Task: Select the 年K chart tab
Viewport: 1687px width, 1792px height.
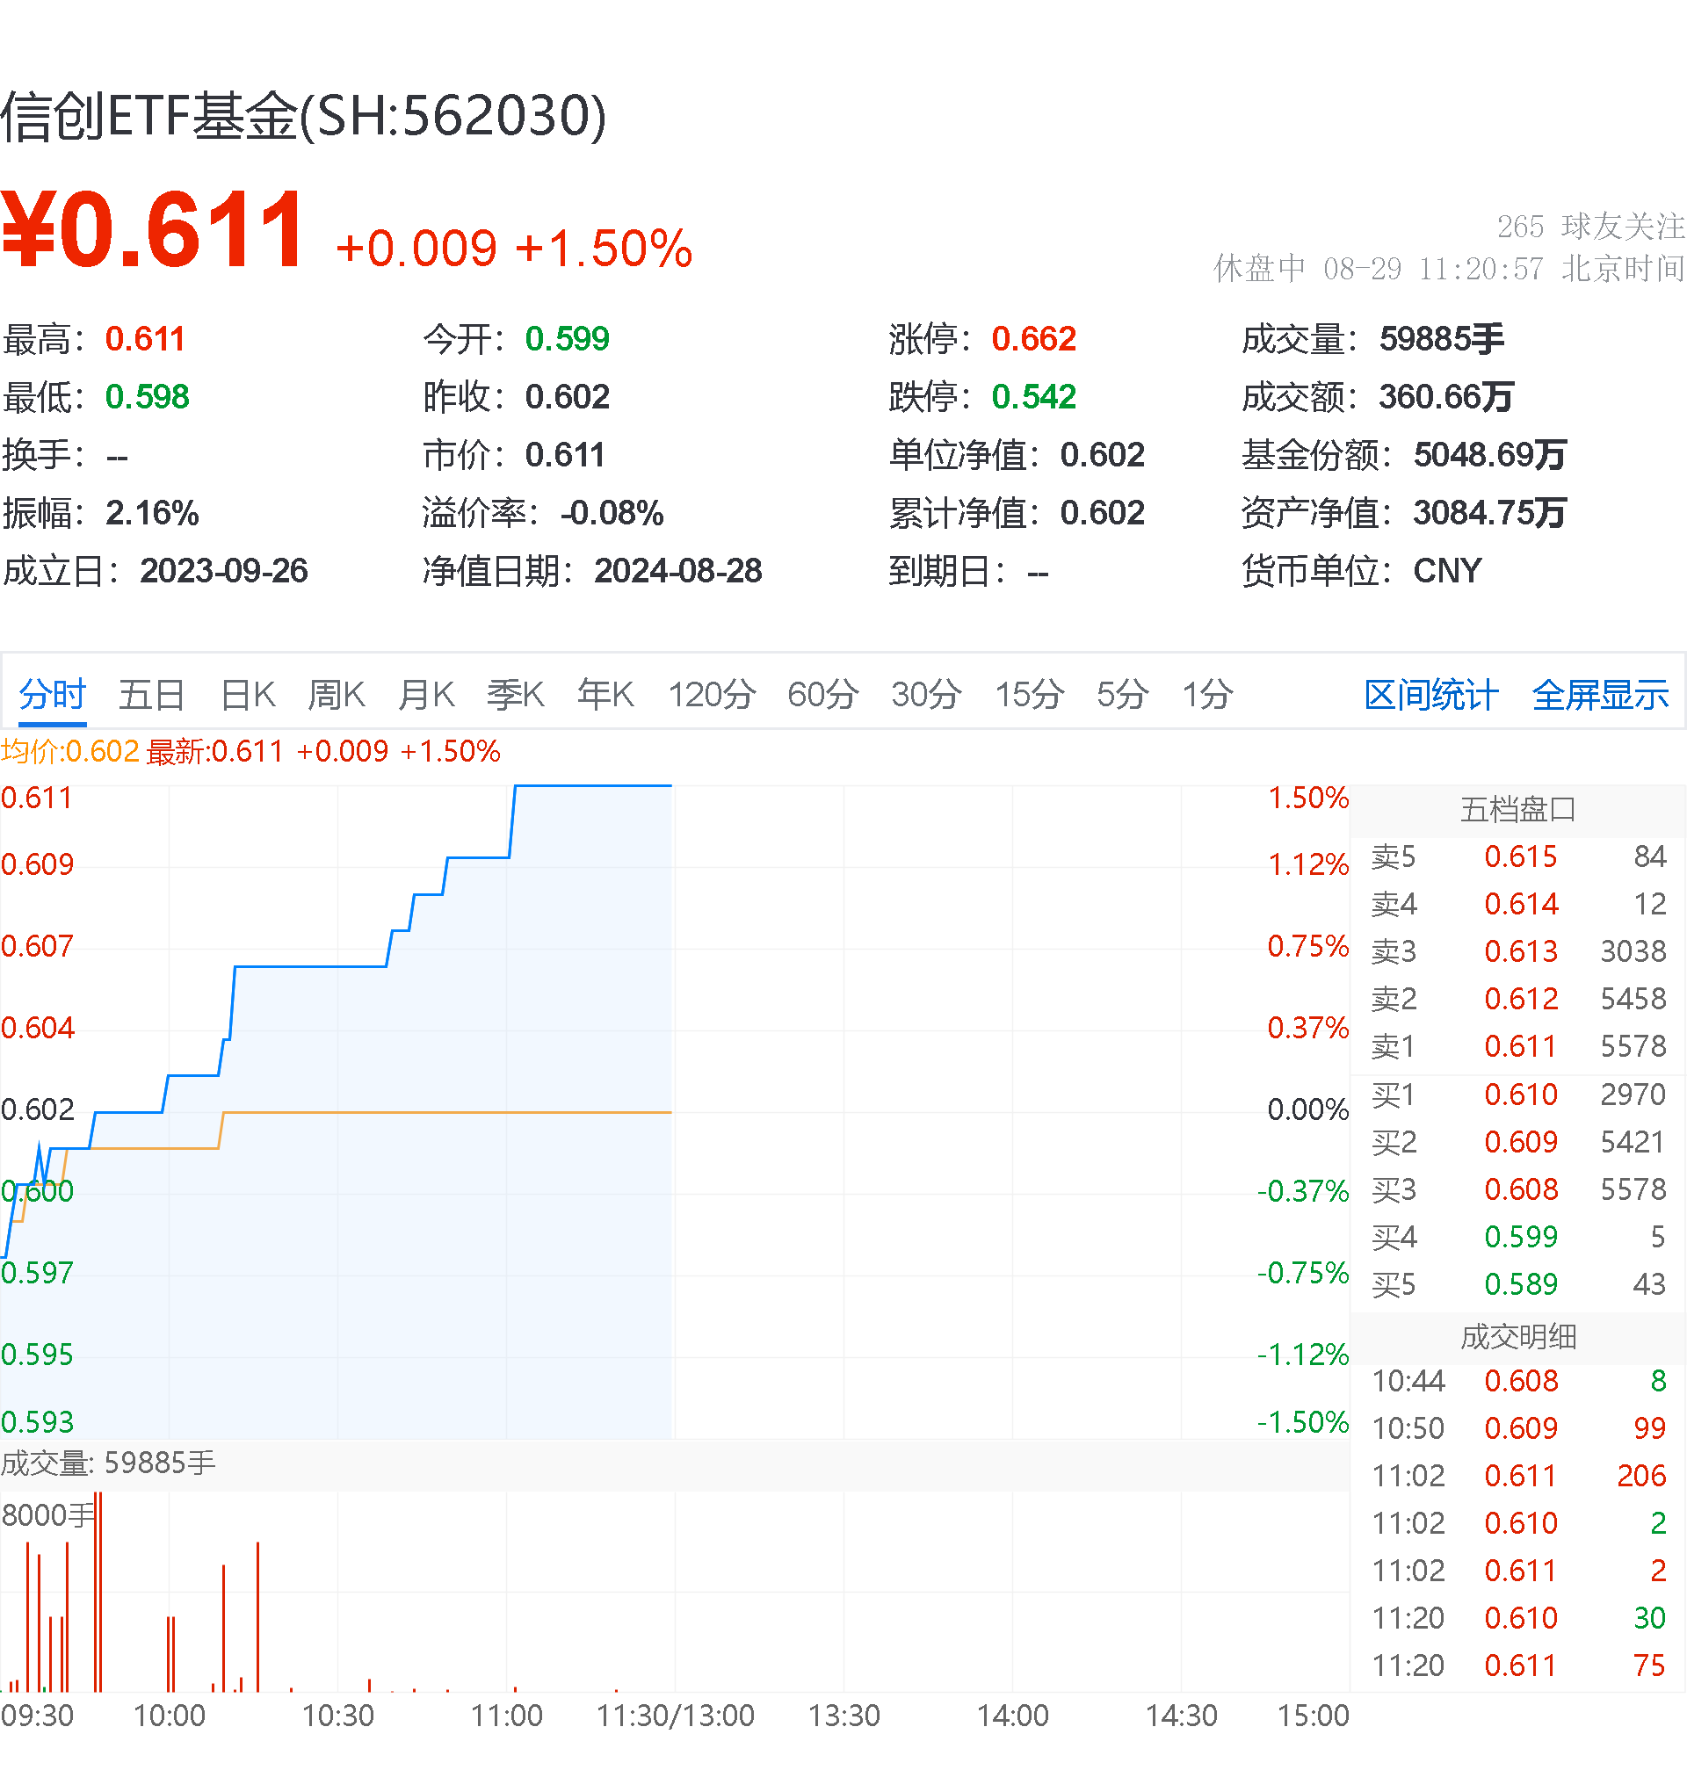Action: (605, 695)
